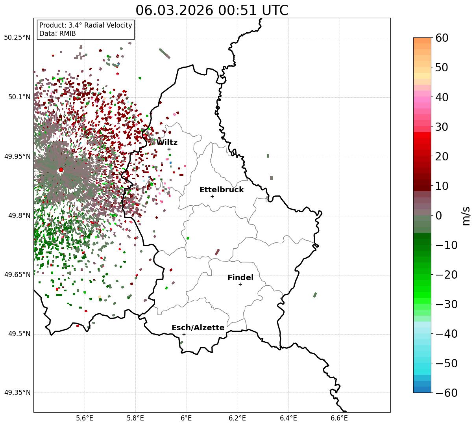Click the Data: RMIB source text
The height and width of the screenshot is (426, 475).
tap(57, 33)
